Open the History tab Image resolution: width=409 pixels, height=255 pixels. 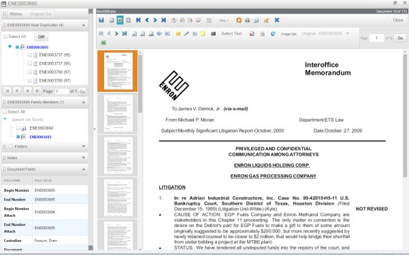(16, 14)
